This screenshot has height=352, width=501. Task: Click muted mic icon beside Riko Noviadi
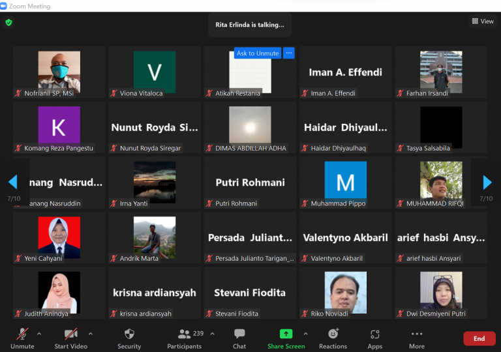(305, 314)
